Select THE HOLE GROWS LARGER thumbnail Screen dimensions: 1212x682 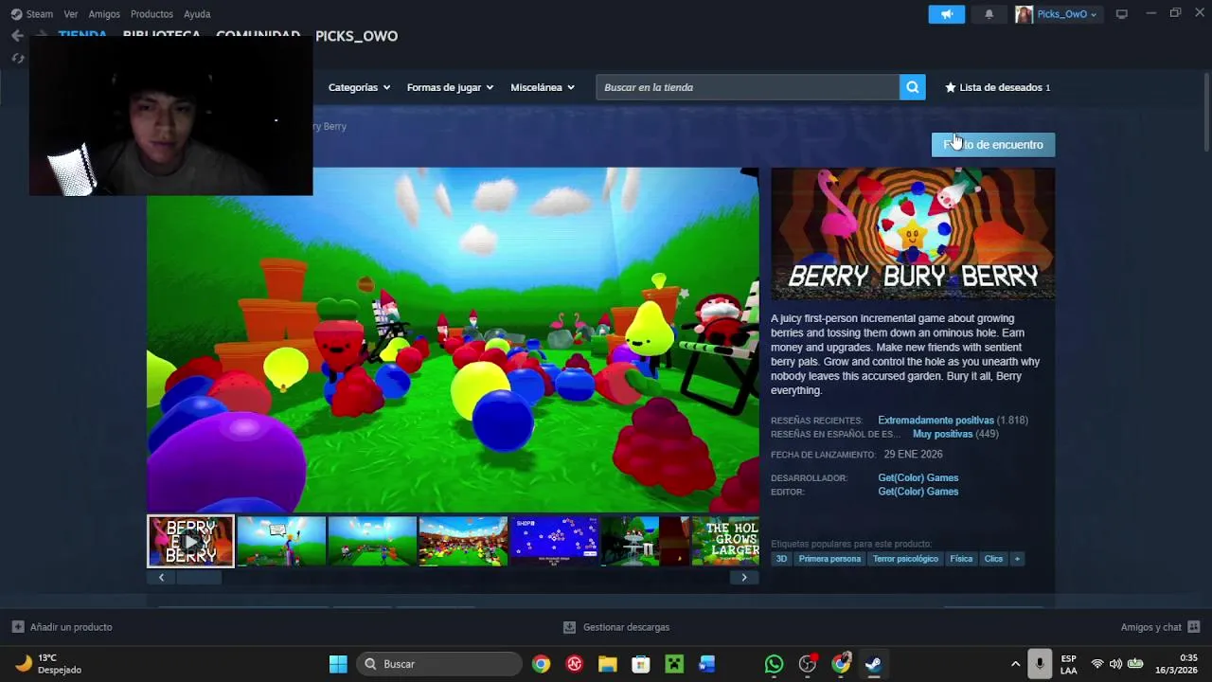click(x=725, y=541)
